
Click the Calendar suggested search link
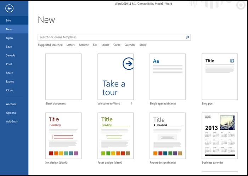click(x=130, y=45)
